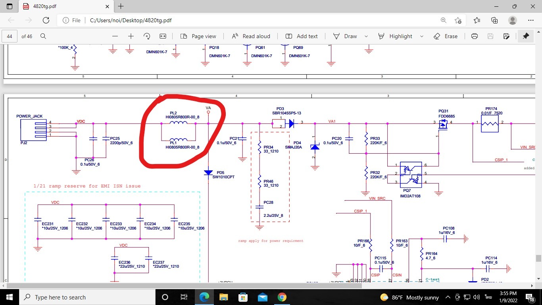Open a new browser tab
This screenshot has width=542, height=305.
pos(121,6)
